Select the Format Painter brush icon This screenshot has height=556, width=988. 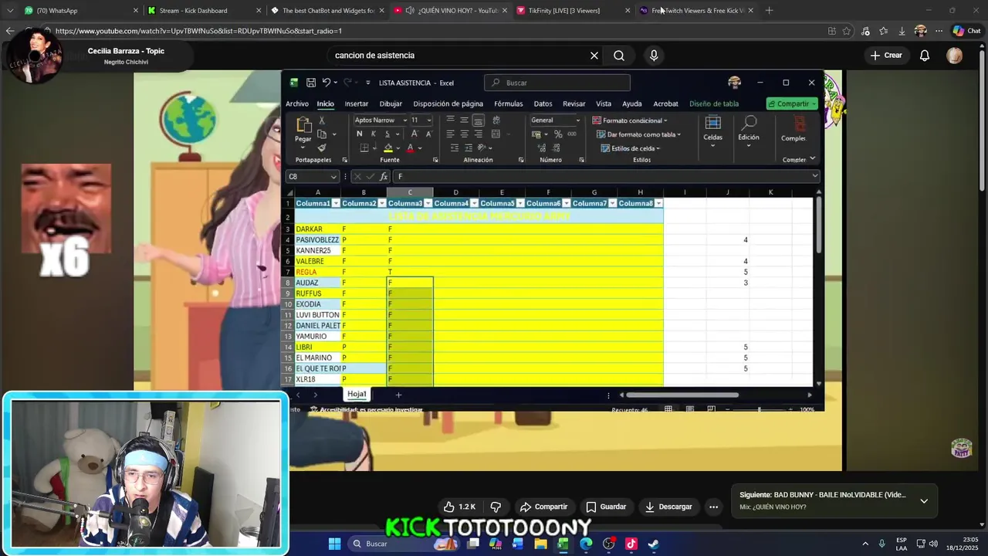pyautogui.click(x=322, y=147)
